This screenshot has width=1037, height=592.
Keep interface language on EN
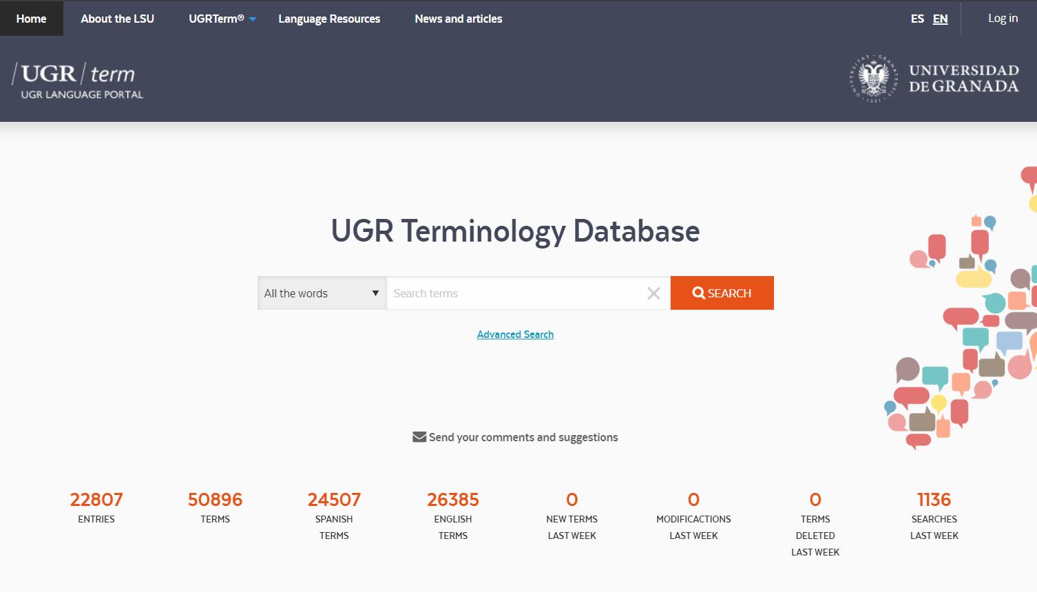[940, 19]
